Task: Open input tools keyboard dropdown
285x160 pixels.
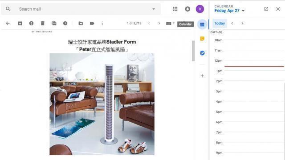Action: (170, 23)
